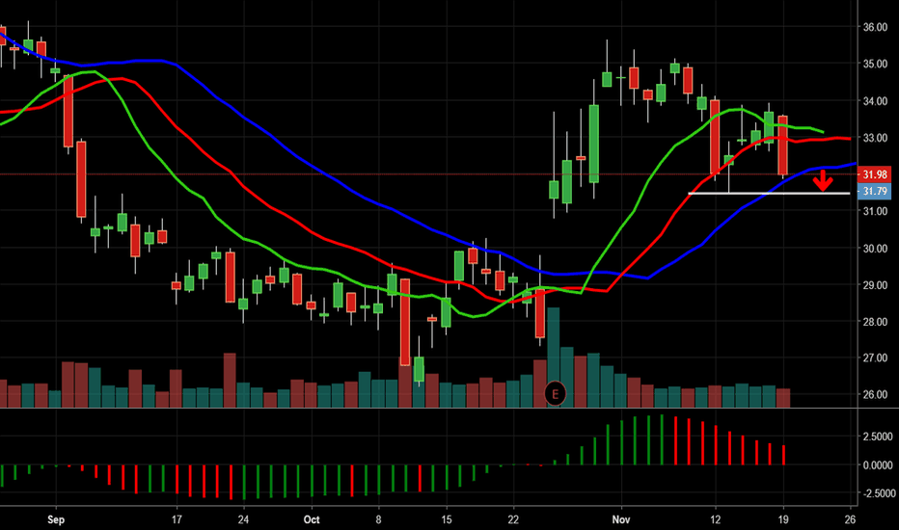
Task: Click the 24 date label on time axis
Action: click(244, 519)
